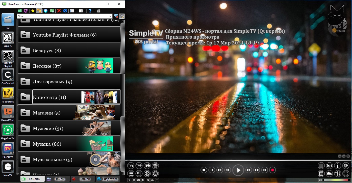Open the Filter dropdown arrow
Image resolution: width=352 pixels, height=183 pixels.
coord(110,16)
